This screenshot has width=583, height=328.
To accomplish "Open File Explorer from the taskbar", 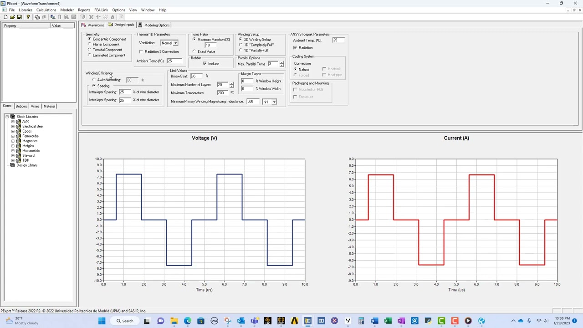I will pos(174,321).
